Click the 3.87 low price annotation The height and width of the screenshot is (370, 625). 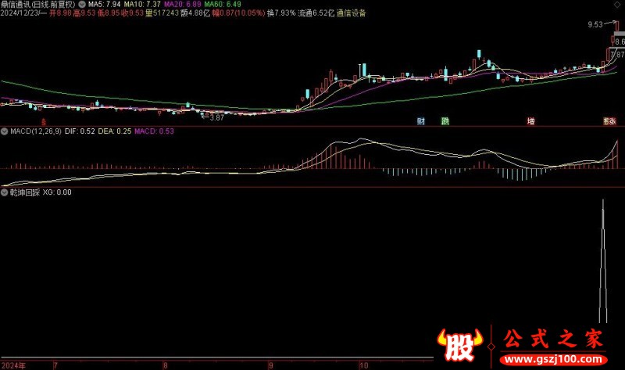click(x=216, y=118)
